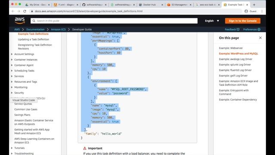Viewport: 275px width, 155px height.
Task: Switch to the T1.xml diagram tab
Action: coord(66,5)
